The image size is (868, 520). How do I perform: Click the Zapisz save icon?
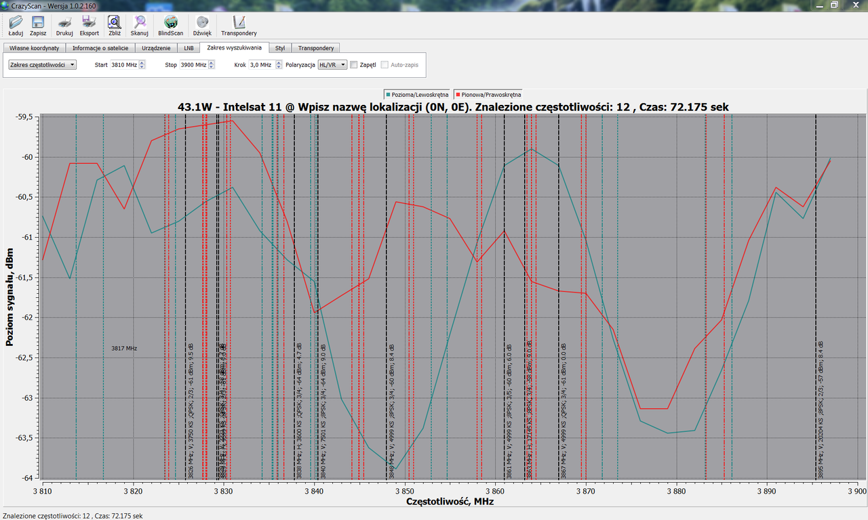(38, 26)
